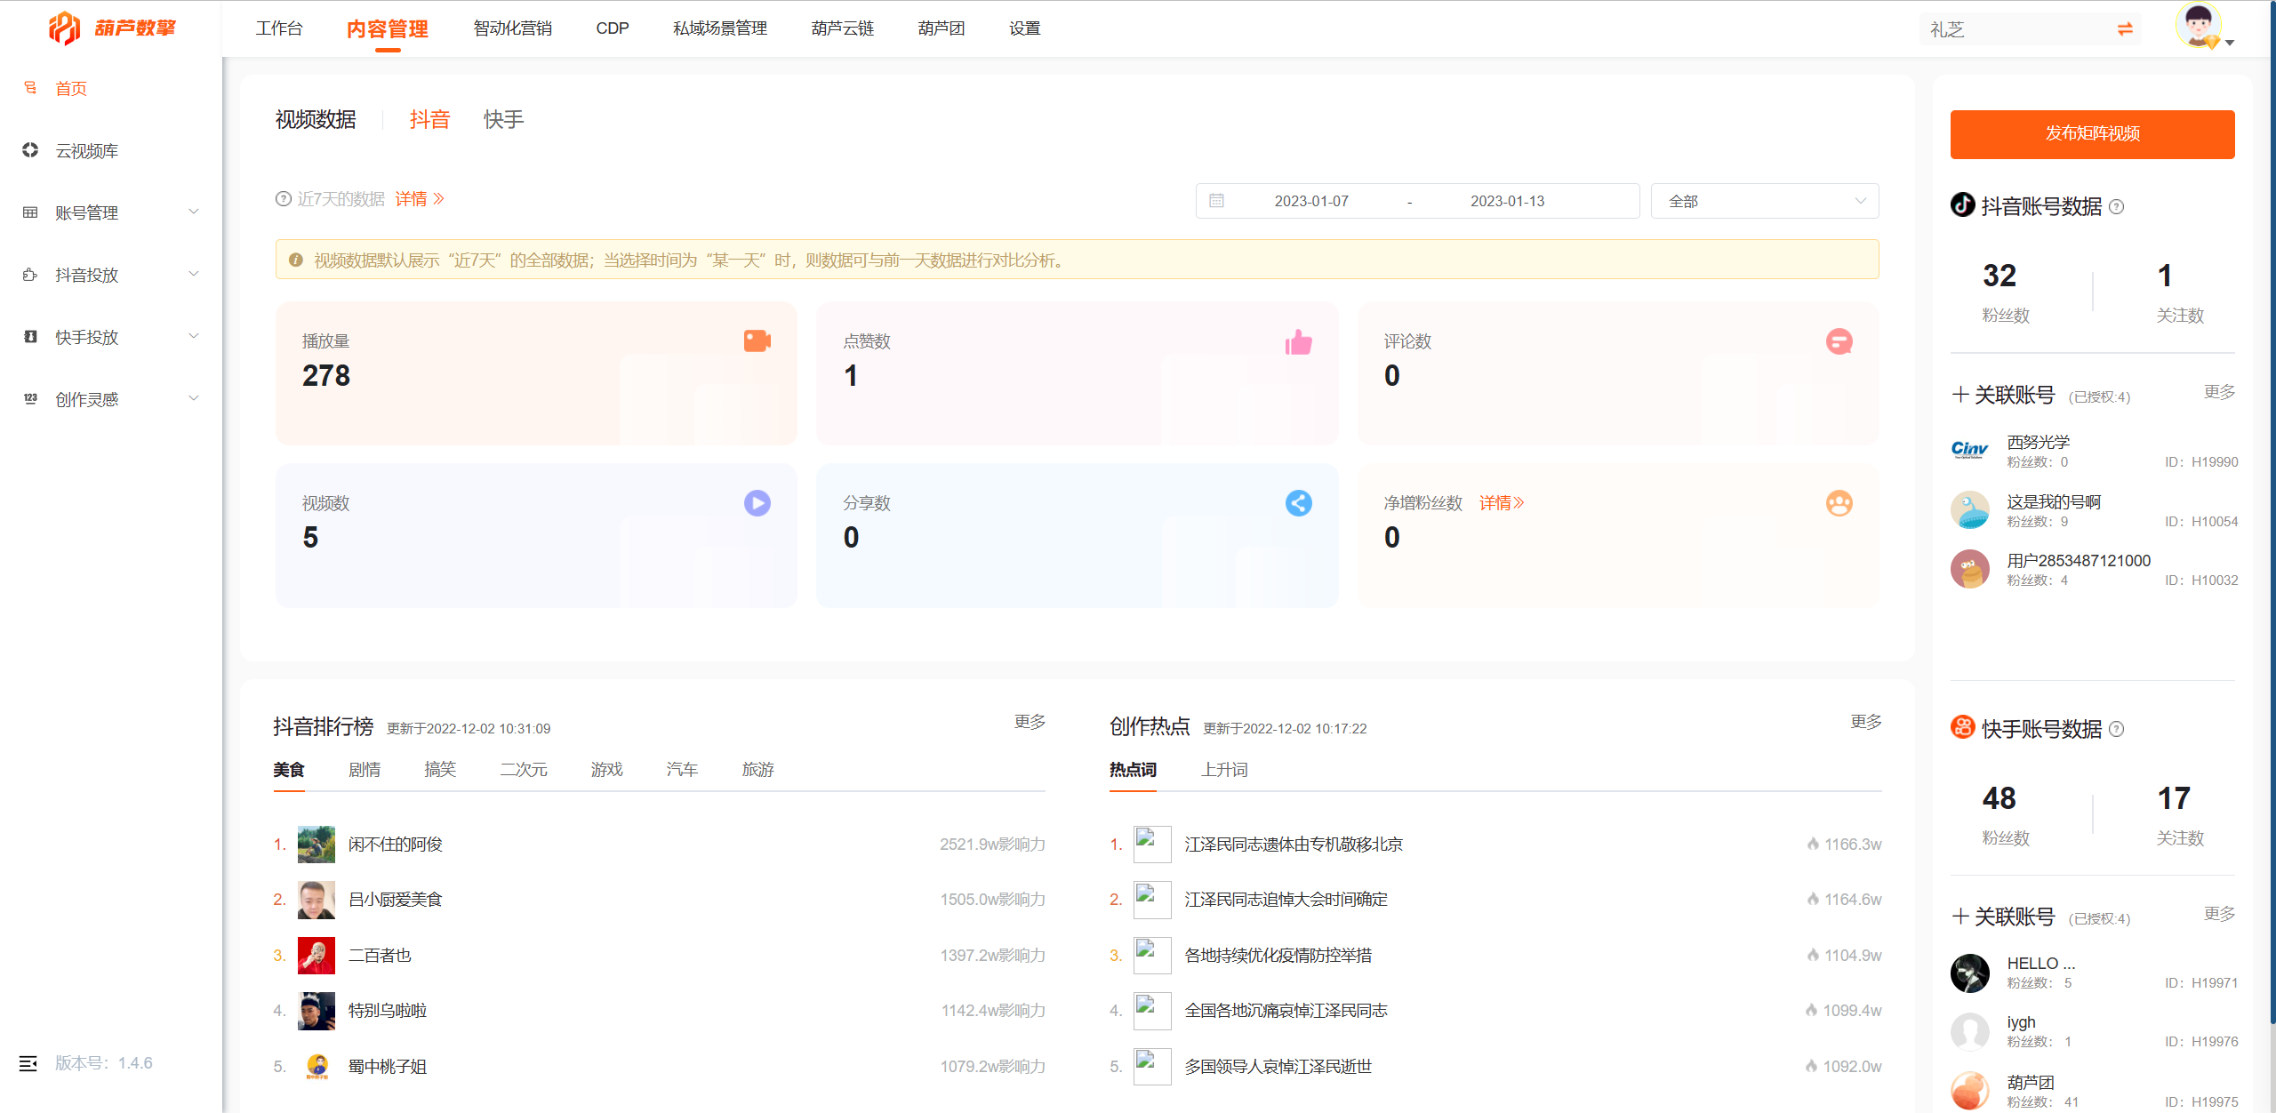The width and height of the screenshot is (2276, 1113).
Task: Switch video data to 快手 tab
Action: point(503,119)
